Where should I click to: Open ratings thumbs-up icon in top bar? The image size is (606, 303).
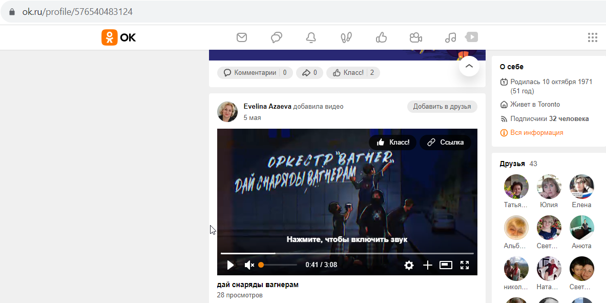tap(381, 37)
